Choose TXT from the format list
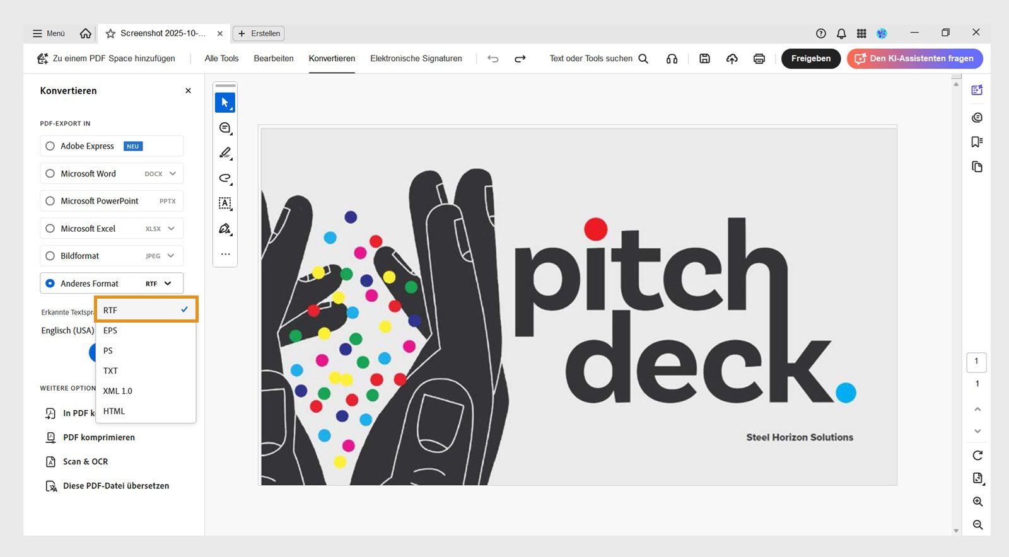 pyautogui.click(x=146, y=370)
